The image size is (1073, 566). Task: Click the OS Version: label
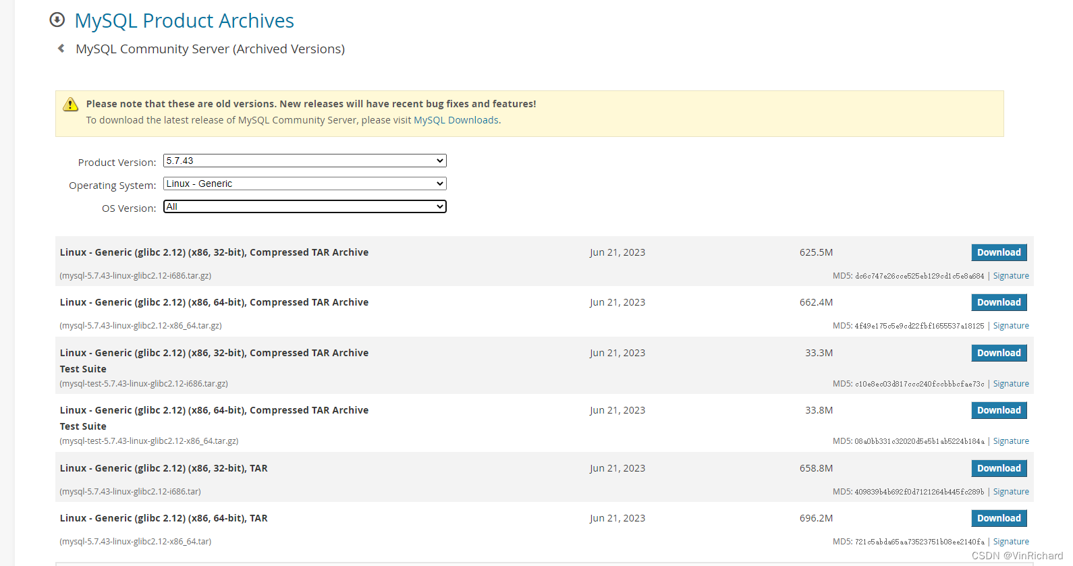(x=129, y=208)
